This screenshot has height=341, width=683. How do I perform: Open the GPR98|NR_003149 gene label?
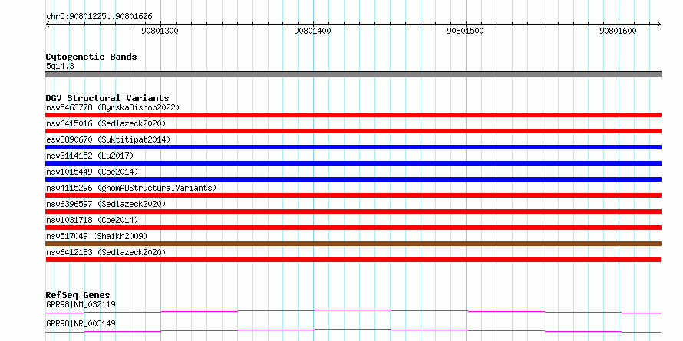pos(81,323)
